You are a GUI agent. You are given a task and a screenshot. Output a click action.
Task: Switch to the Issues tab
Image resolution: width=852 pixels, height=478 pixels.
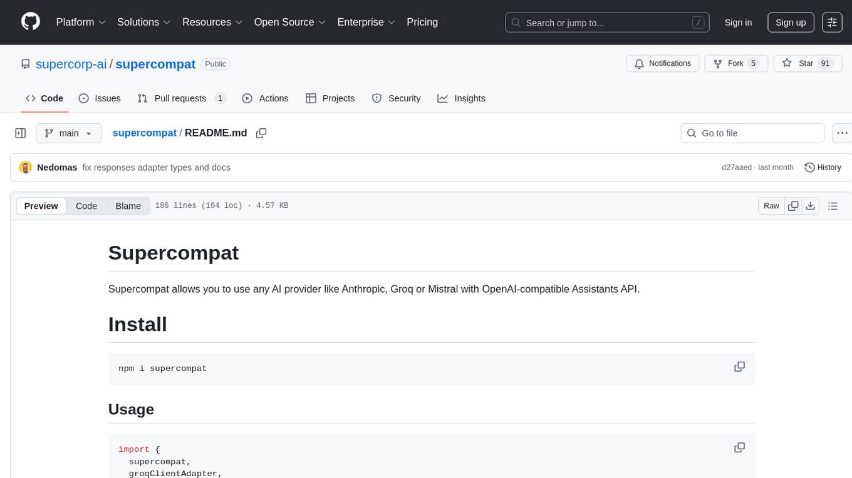tap(100, 98)
